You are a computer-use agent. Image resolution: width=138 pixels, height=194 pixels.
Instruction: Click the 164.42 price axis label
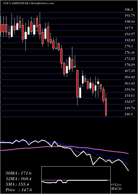[130, 77]
